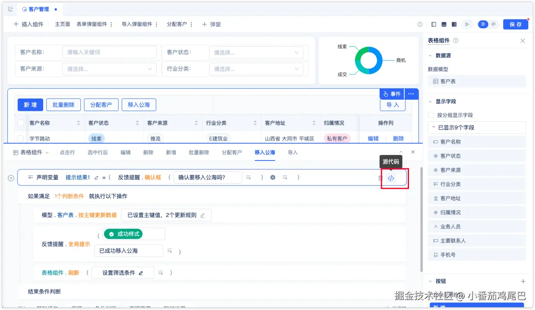This screenshot has width=535, height=310.
Task: Open the 表格组件 selector in event panel
Action: [31, 152]
